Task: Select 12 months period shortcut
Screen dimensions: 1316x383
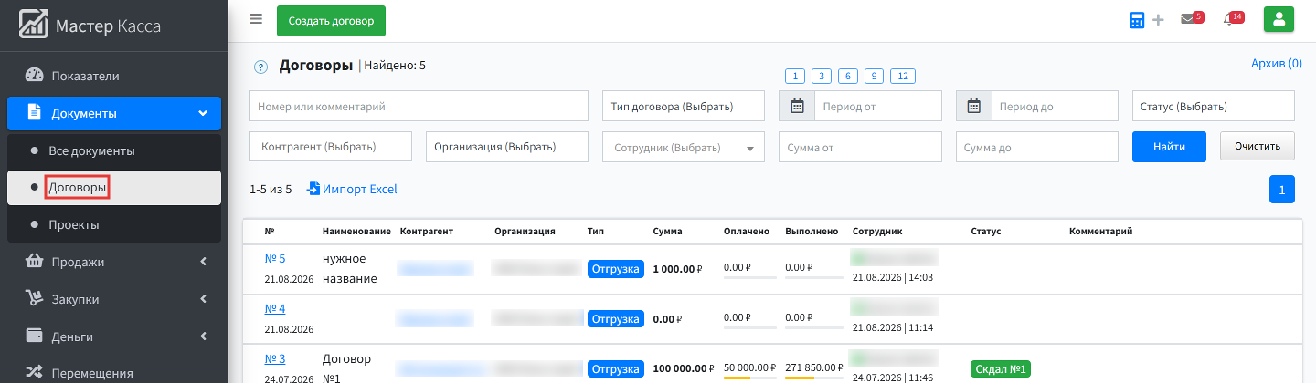Action: pos(903,77)
